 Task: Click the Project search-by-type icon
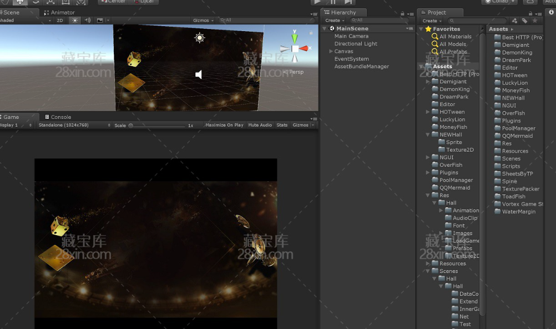tap(515, 21)
